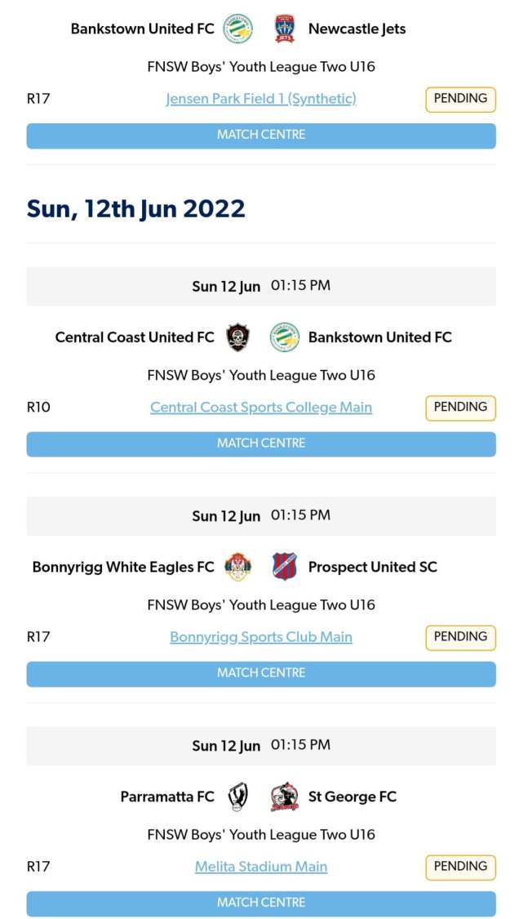Click the Central Coast United FC skull badge
Image resolution: width=519 pixels, height=919 pixels.
pos(237,337)
